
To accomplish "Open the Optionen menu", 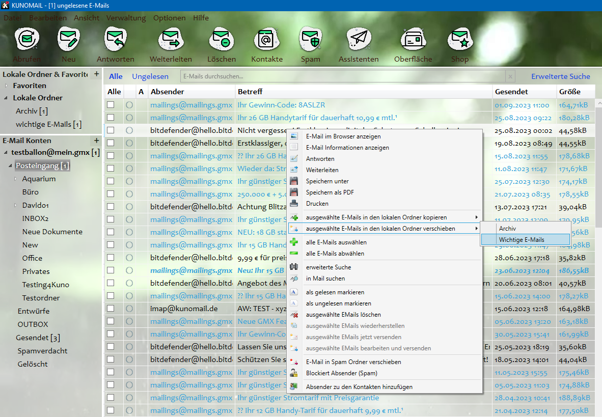I will point(169,18).
